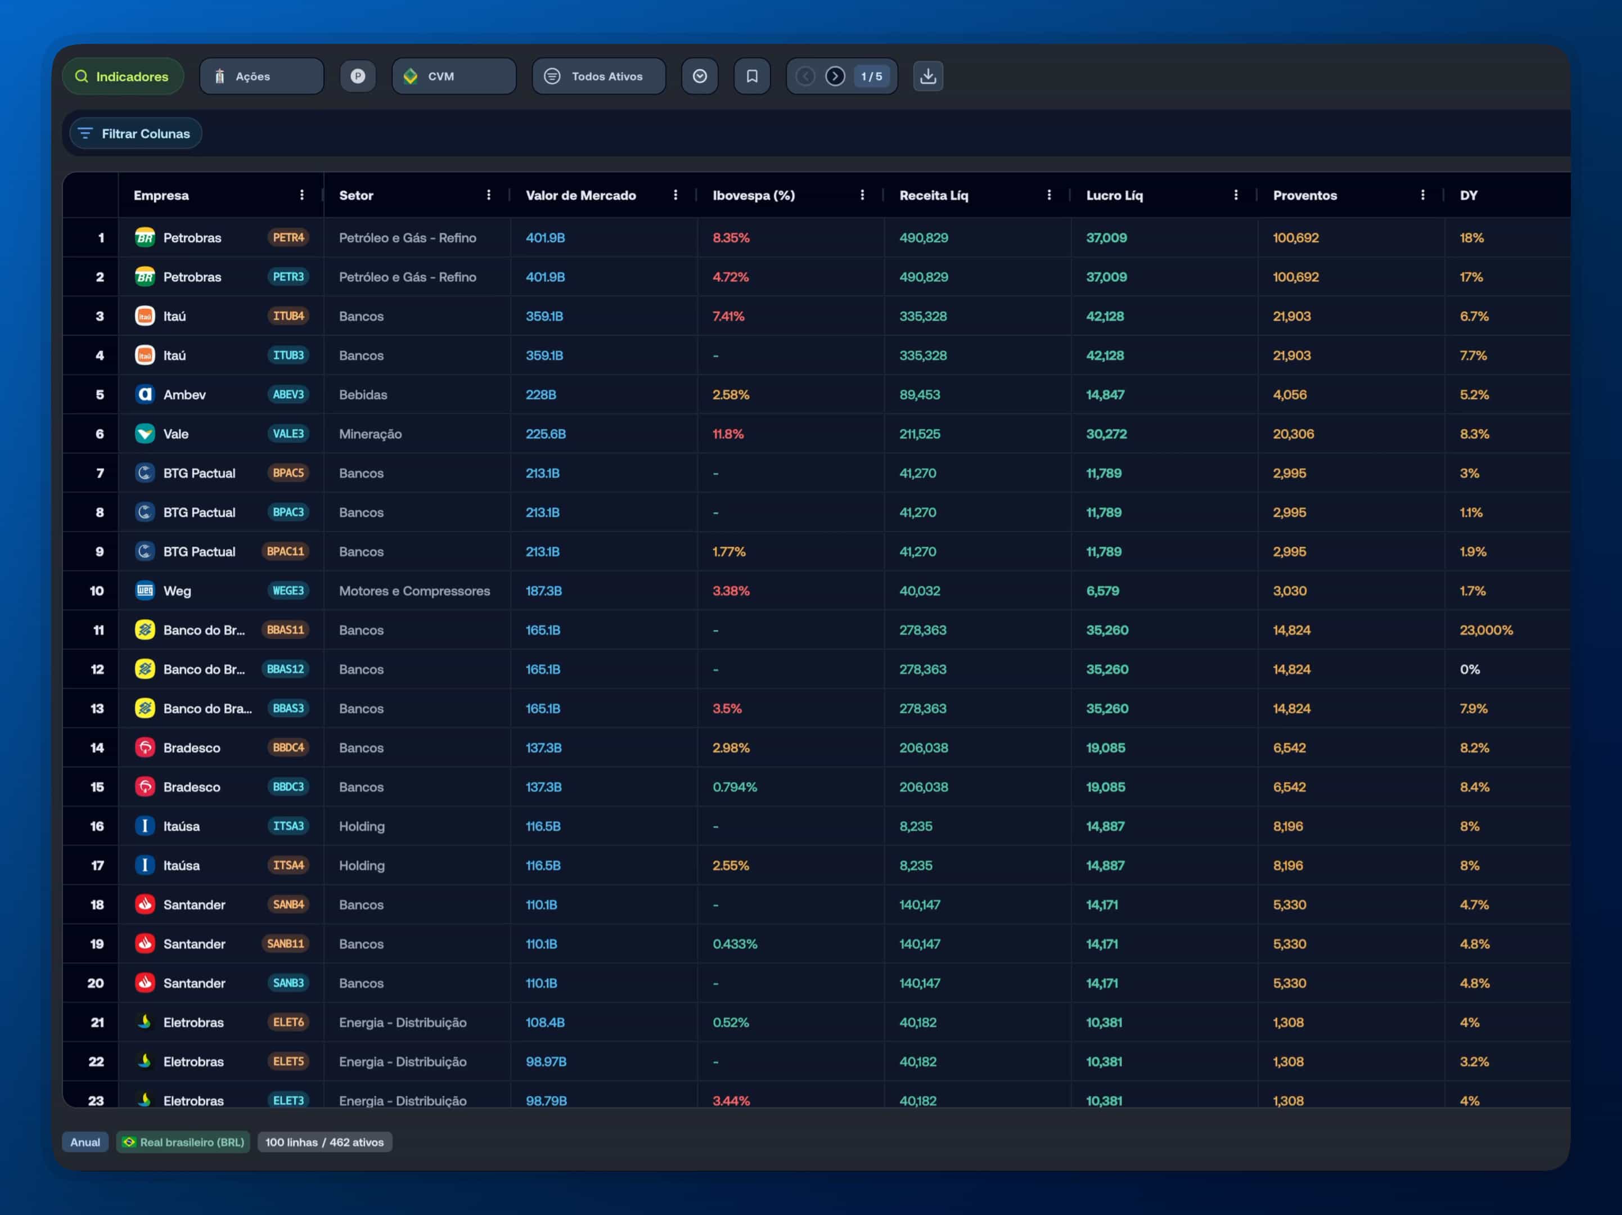This screenshot has height=1215, width=1622.
Task: Open Proventos column options menu
Action: pos(1422,195)
